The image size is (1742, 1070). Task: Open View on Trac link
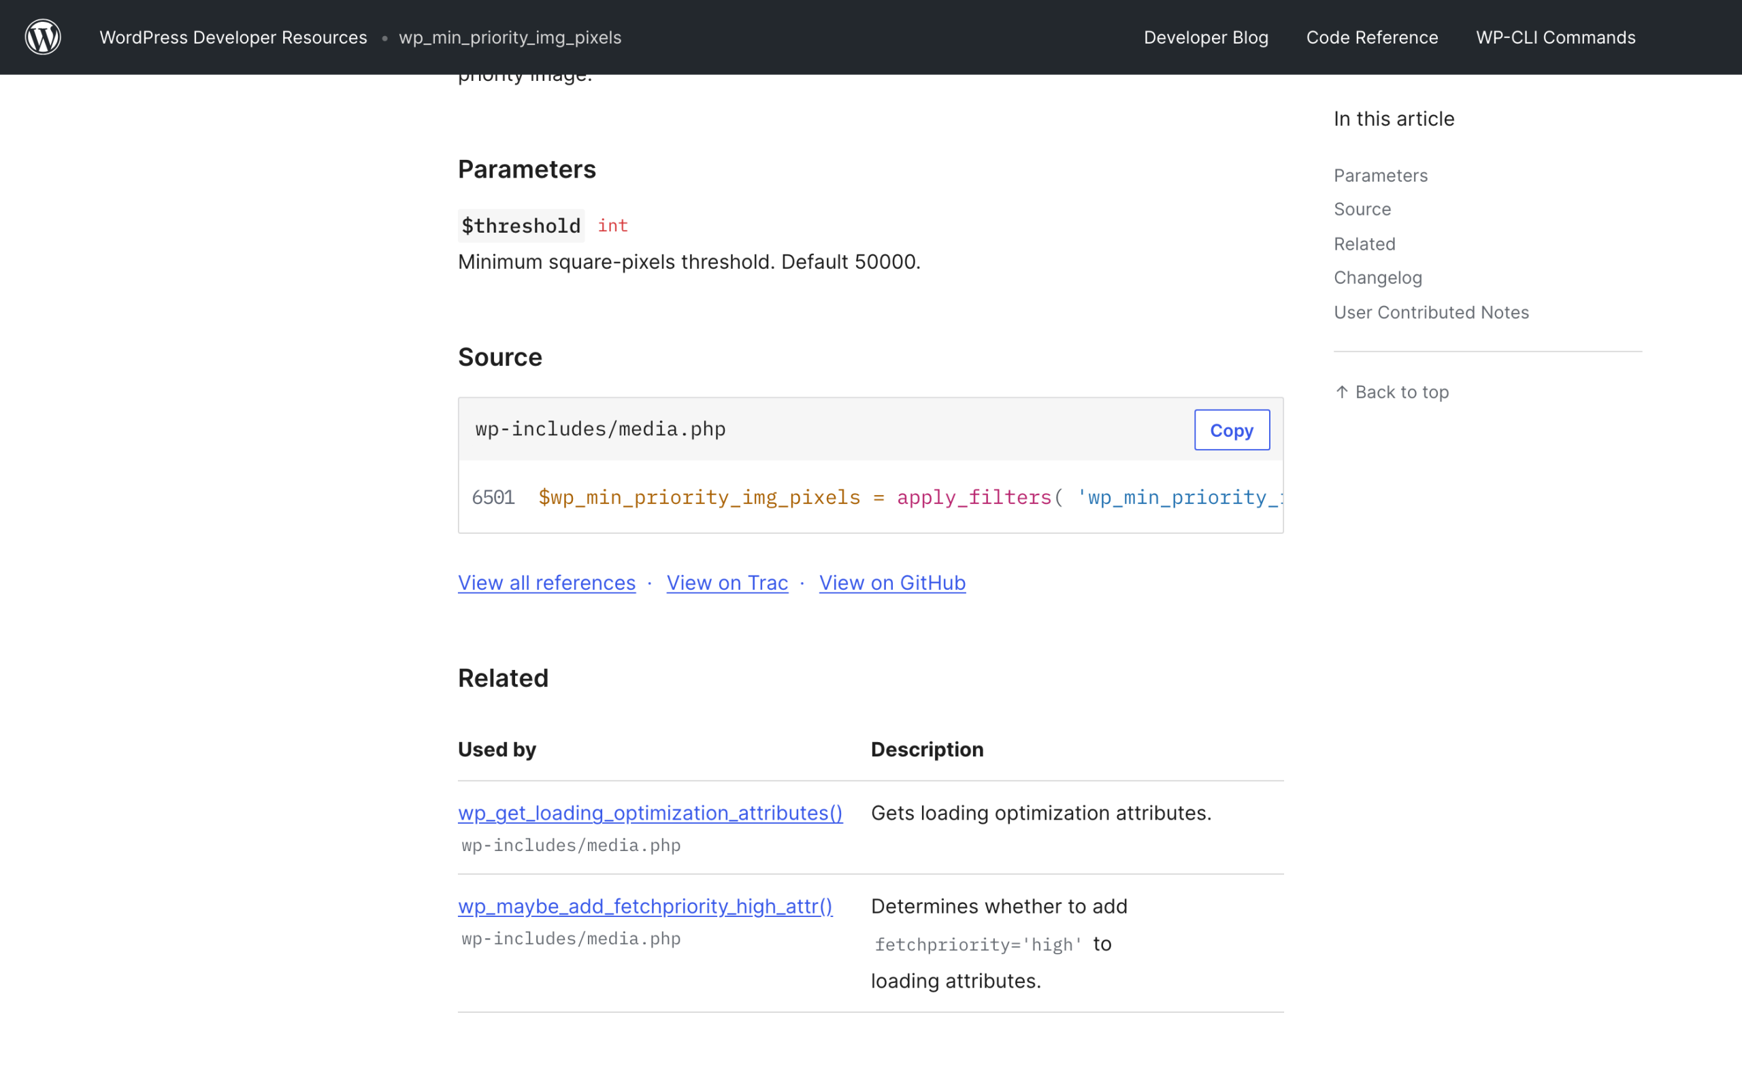pyautogui.click(x=727, y=582)
